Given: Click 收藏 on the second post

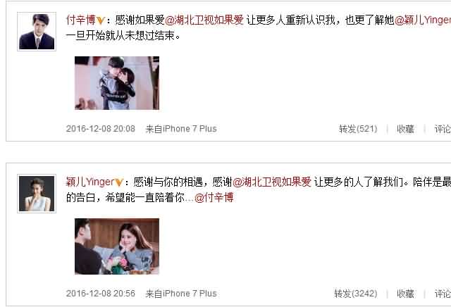Looking at the screenshot, I should pos(405,294).
